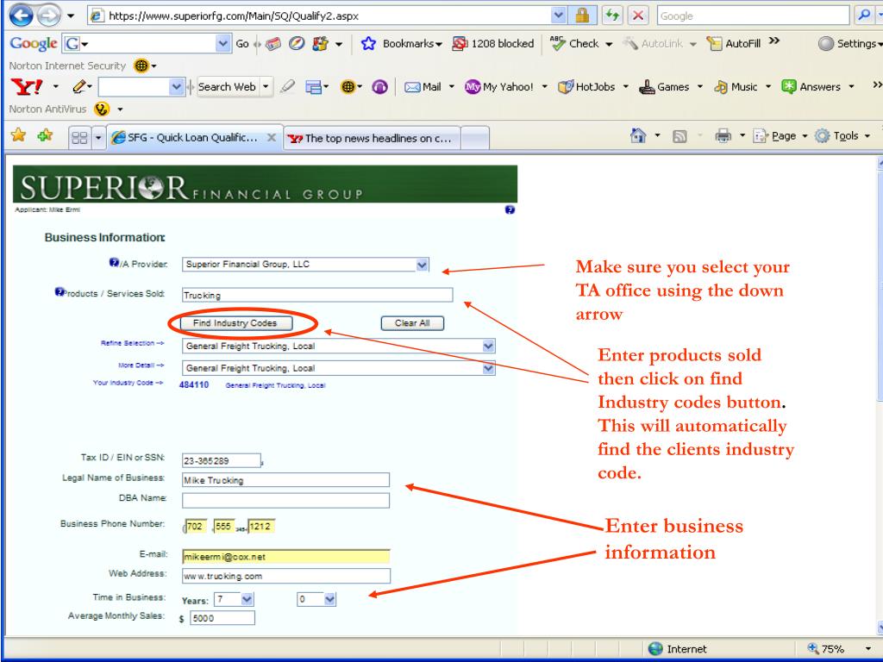Image resolution: width=883 pixels, height=662 pixels.
Task: Open the months dropdown showing 0
Action: (x=330, y=600)
